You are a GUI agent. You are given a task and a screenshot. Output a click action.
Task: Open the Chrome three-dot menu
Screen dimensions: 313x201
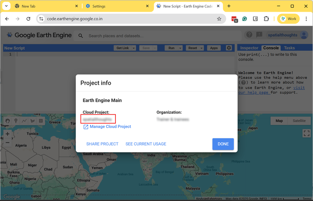coord(306,19)
